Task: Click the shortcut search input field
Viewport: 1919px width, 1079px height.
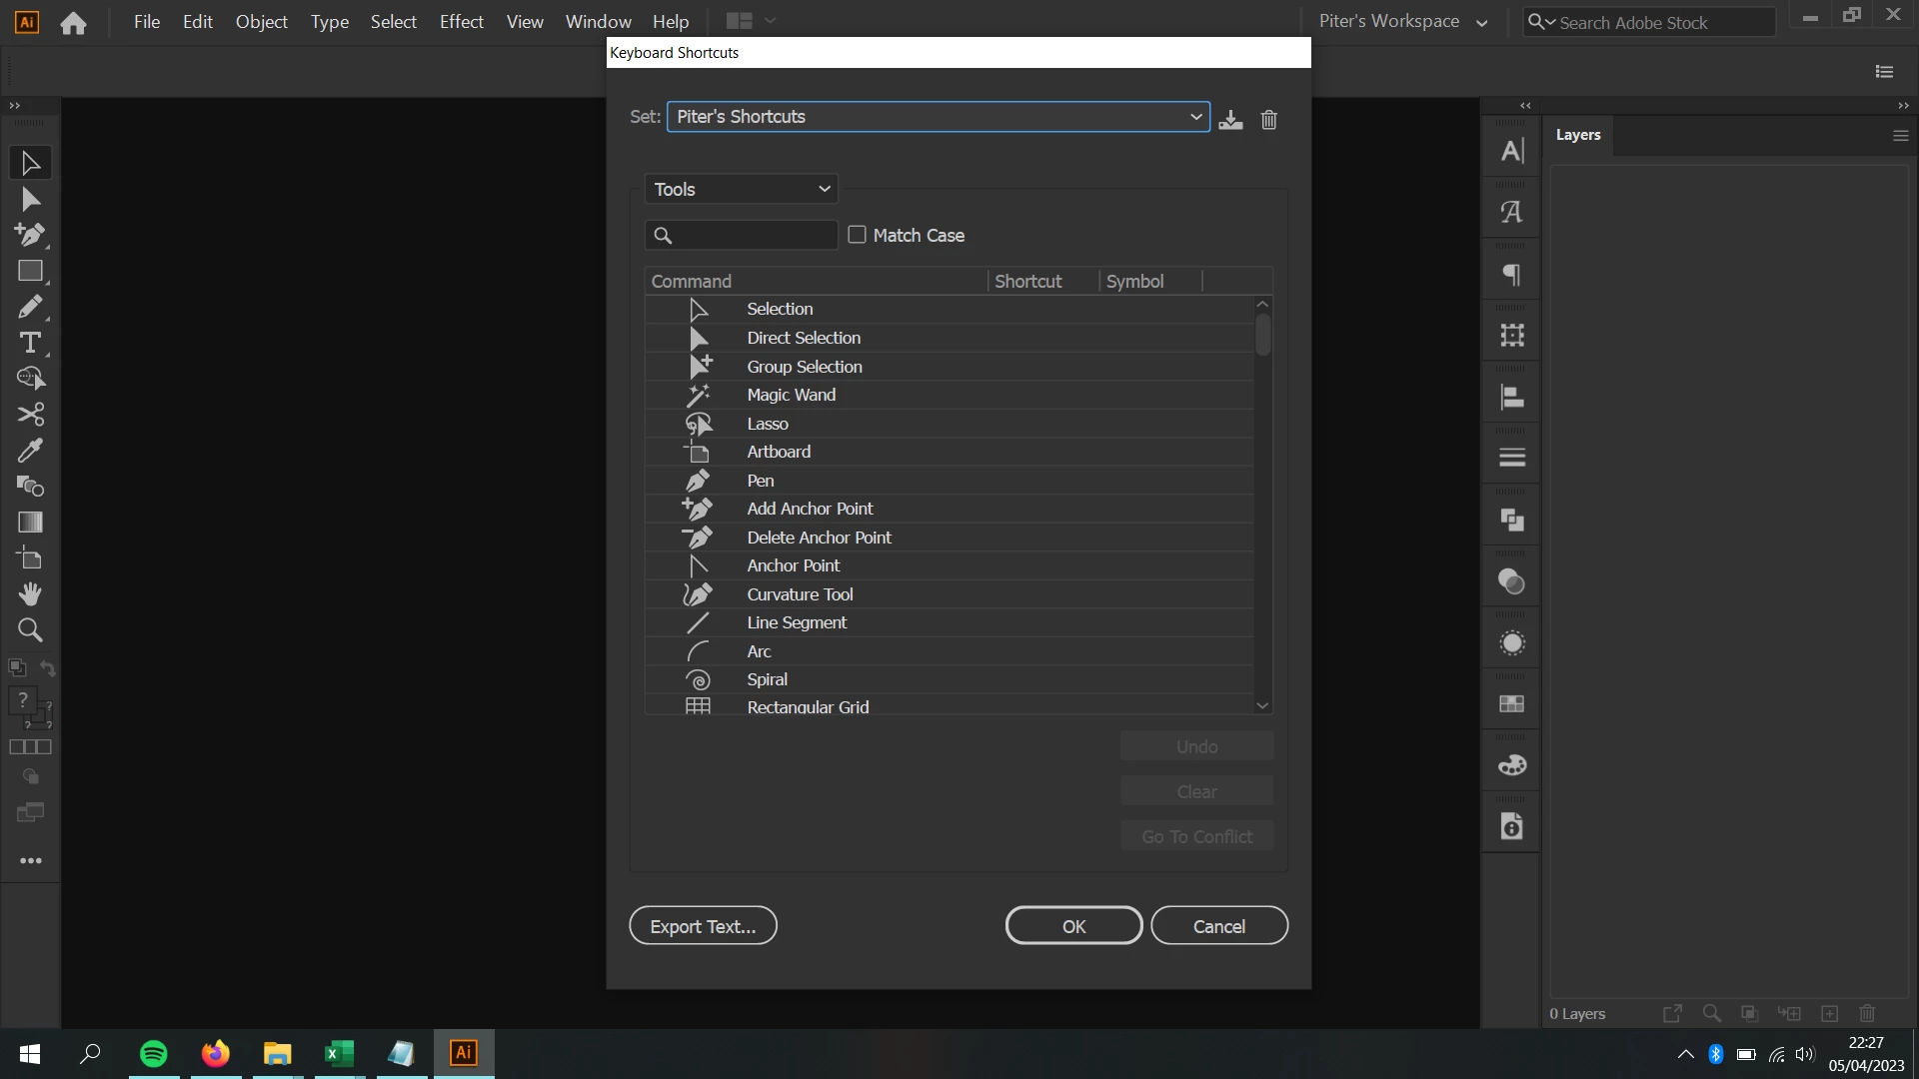Action: point(753,235)
